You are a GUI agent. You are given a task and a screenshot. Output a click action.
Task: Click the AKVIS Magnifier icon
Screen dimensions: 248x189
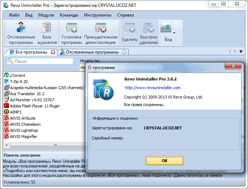coord(6,136)
